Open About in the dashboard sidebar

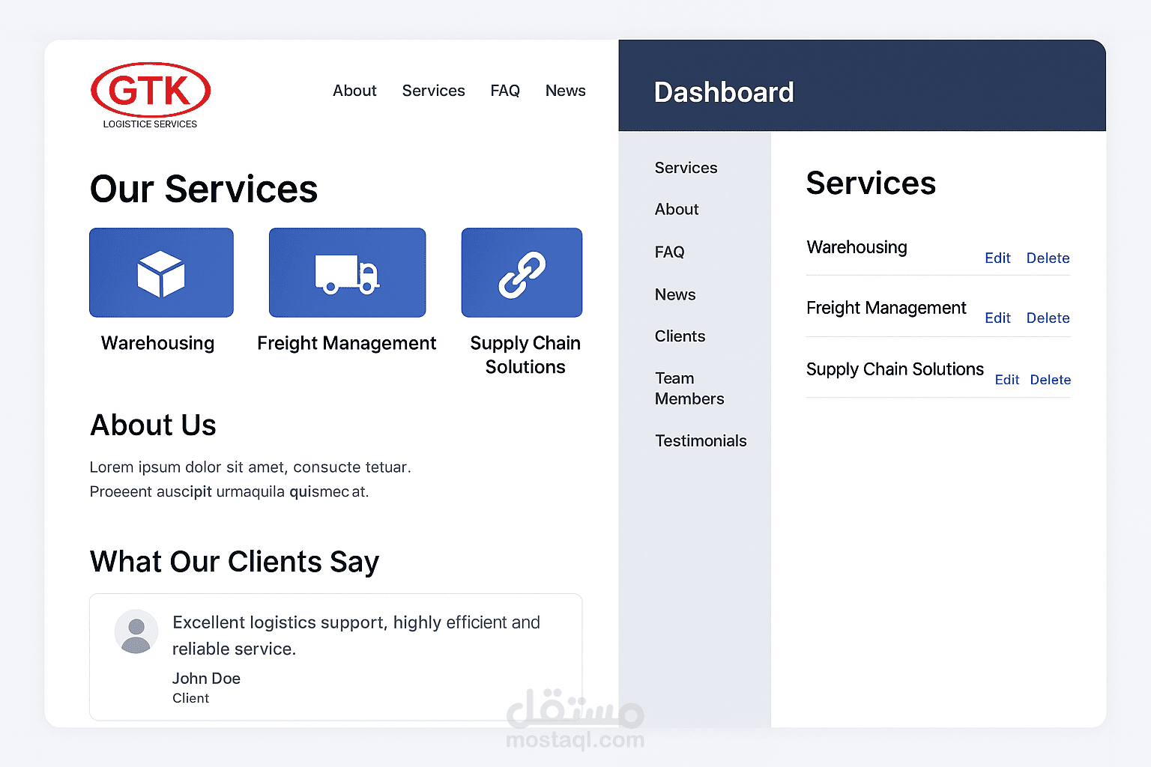point(677,210)
